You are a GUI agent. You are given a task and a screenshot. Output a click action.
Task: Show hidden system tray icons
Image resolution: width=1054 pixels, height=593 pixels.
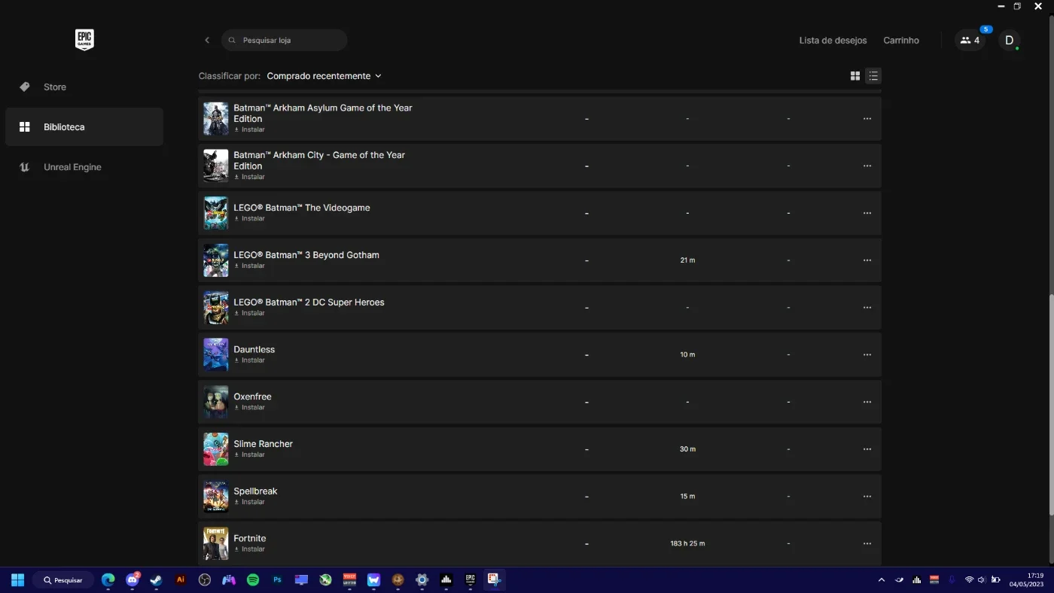pos(882,580)
